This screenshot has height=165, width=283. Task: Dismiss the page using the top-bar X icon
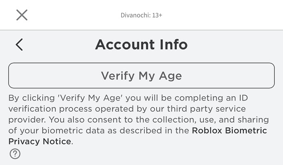pos(22,15)
